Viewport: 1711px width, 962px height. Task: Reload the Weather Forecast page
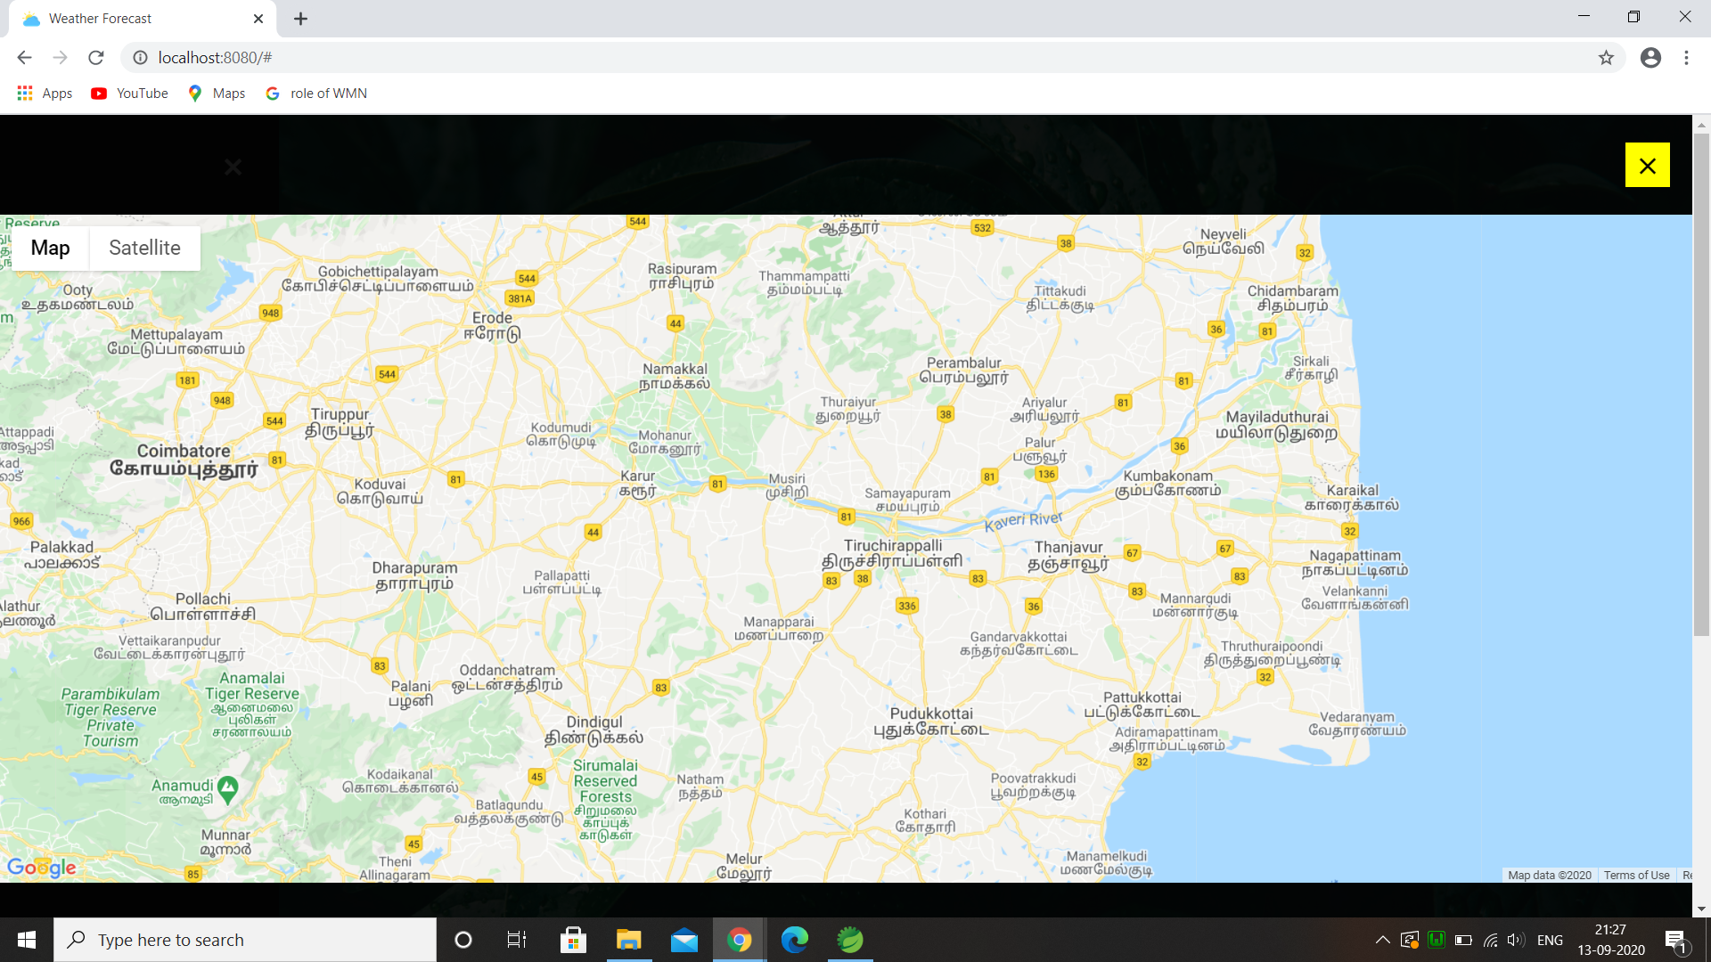coord(96,57)
